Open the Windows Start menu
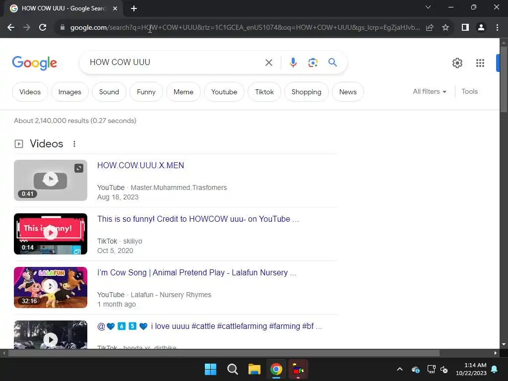 [x=210, y=369]
